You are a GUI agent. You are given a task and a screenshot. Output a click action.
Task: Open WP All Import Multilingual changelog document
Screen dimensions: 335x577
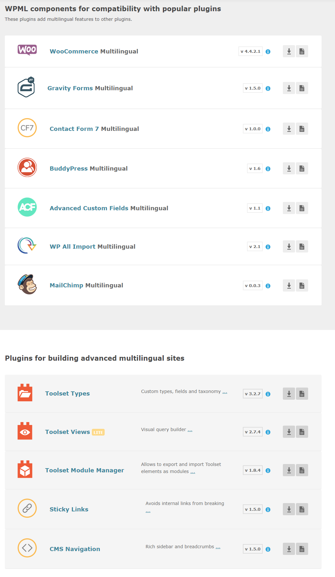(x=302, y=246)
